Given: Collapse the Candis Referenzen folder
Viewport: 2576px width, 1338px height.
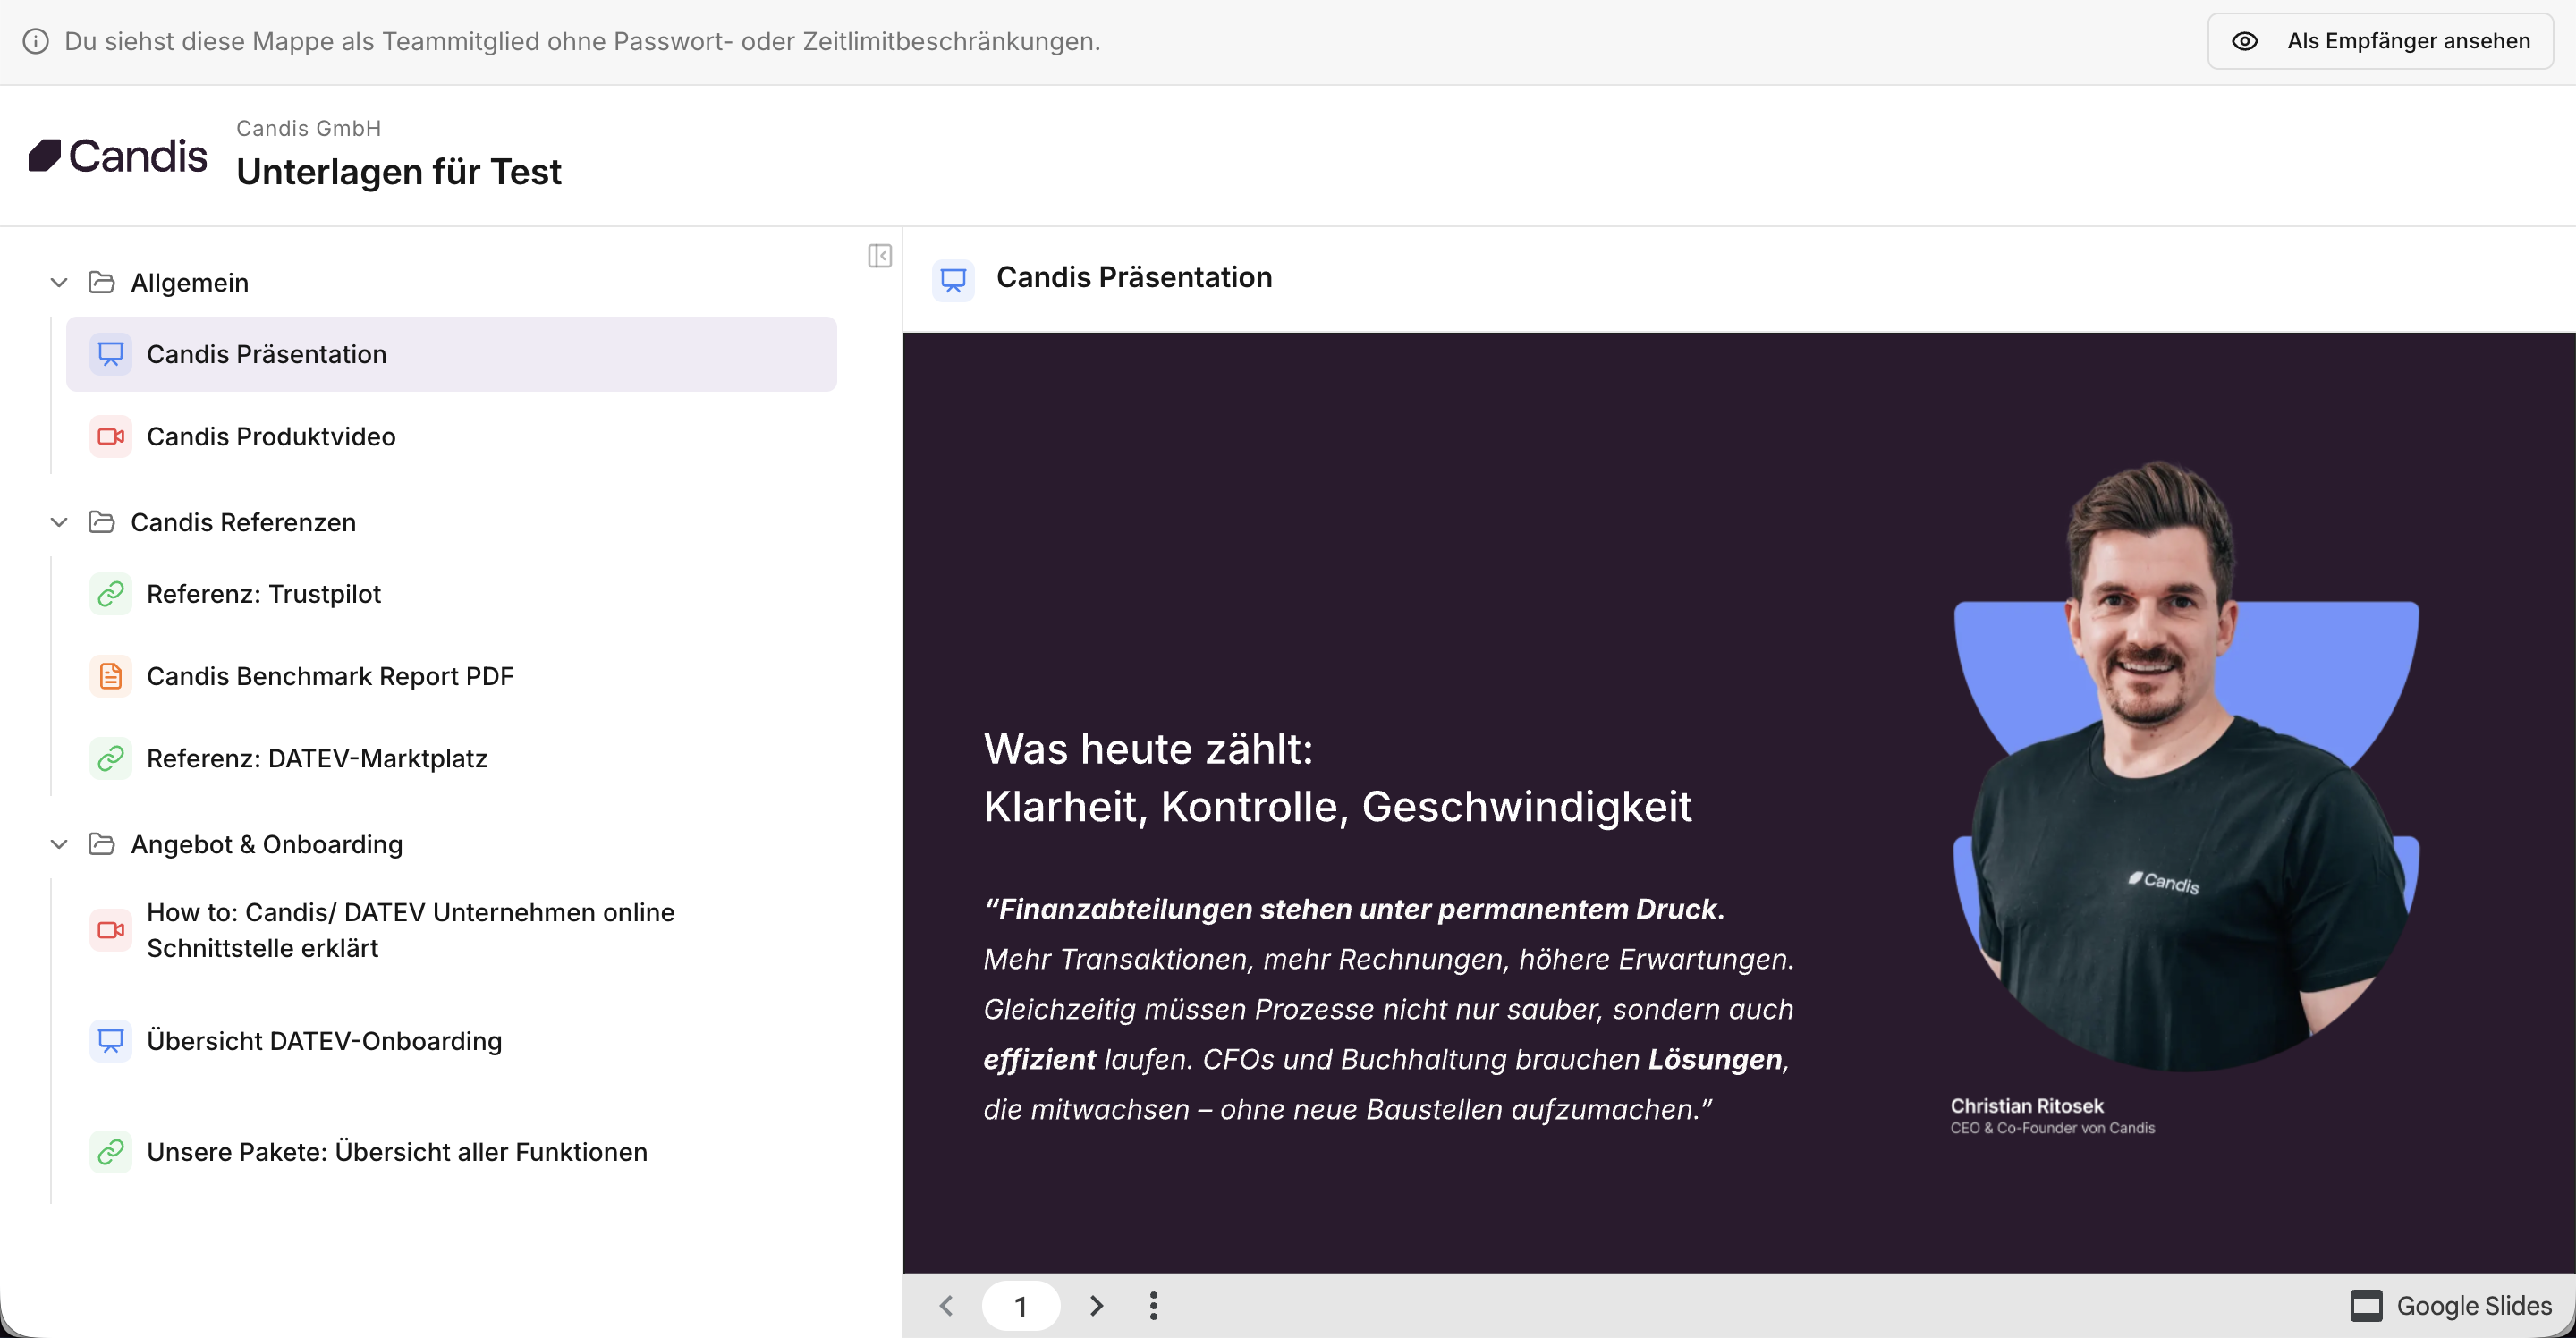Looking at the screenshot, I should click(59, 522).
